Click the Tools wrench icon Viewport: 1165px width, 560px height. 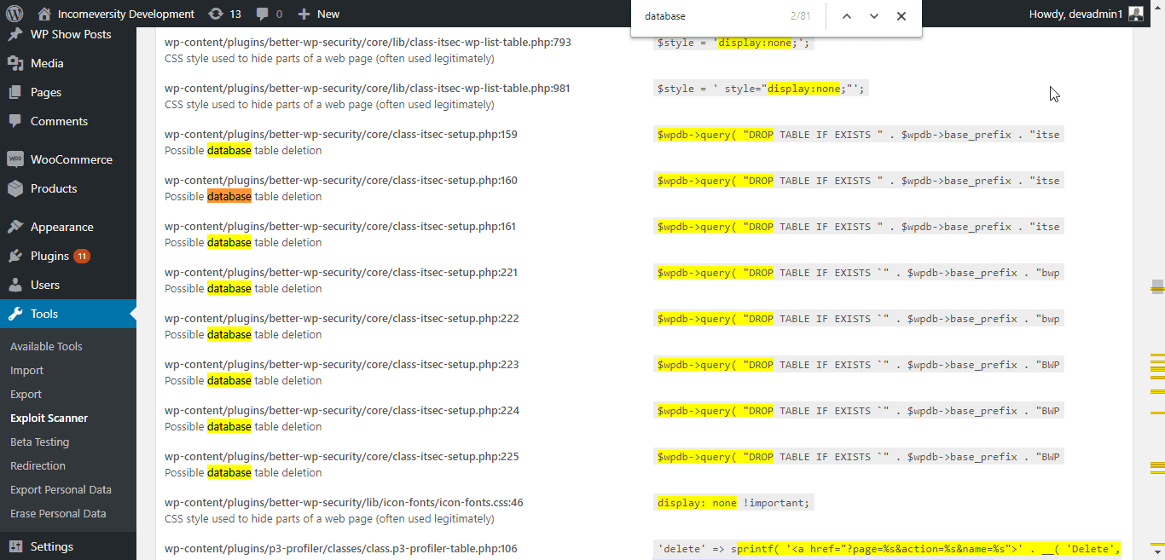[15, 314]
